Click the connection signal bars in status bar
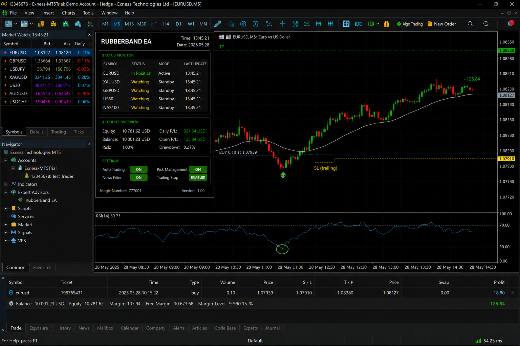 (478, 341)
